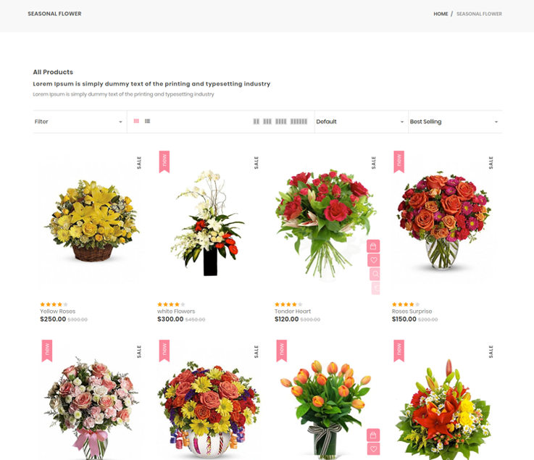The image size is (534, 460).
Task: Switch to list view layout
Action: pyautogui.click(x=147, y=121)
